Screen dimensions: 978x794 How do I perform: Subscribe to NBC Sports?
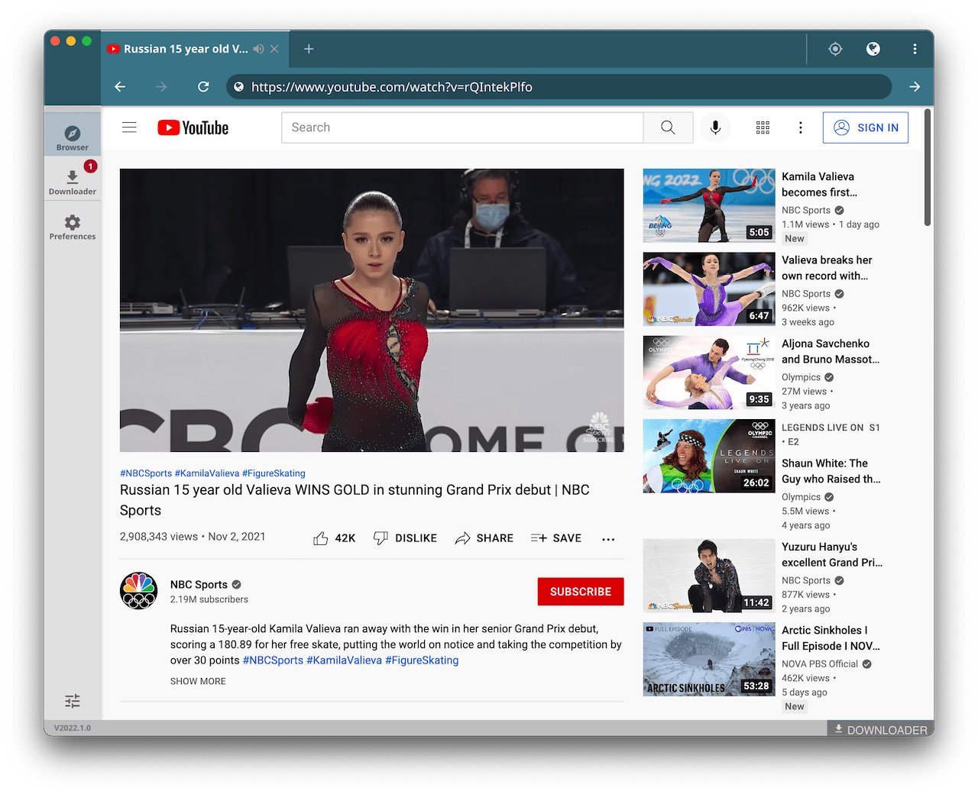click(581, 592)
